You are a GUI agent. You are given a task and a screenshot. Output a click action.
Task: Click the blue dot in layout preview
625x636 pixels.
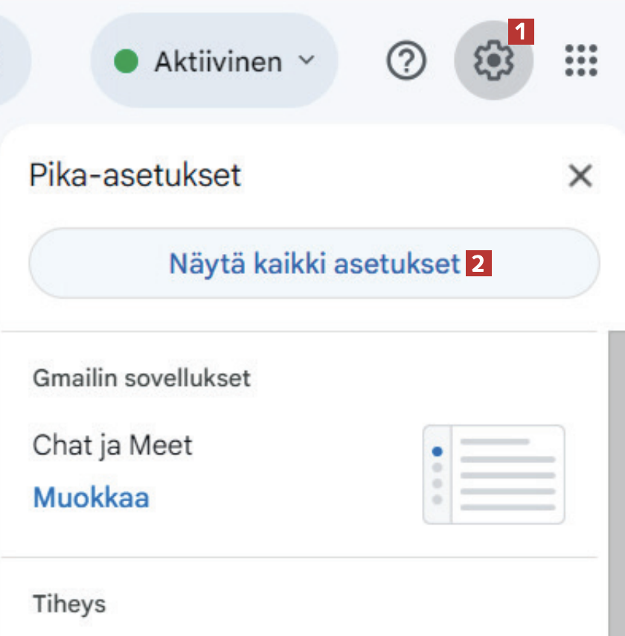(437, 451)
